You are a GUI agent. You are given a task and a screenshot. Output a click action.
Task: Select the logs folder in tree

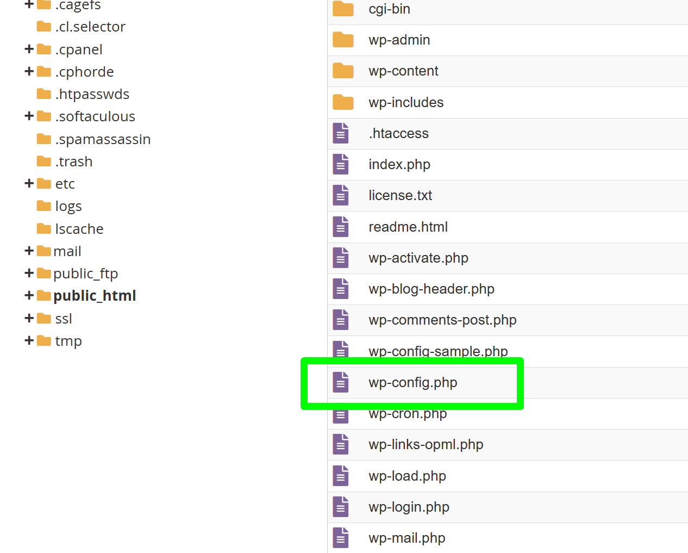(x=68, y=206)
